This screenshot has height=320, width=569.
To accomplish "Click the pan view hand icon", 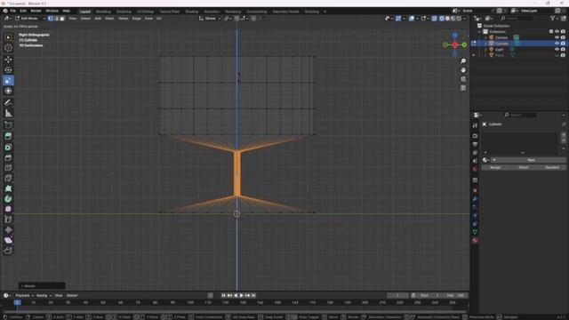I will [x=463, y=70].
